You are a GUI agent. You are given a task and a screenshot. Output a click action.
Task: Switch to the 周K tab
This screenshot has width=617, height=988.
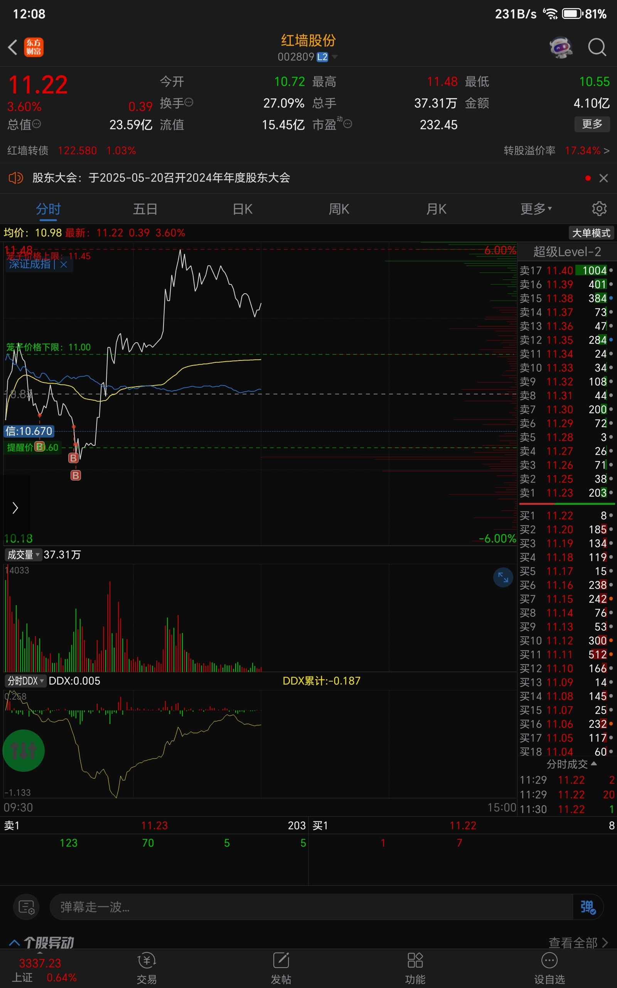click(x=339, y=209)
